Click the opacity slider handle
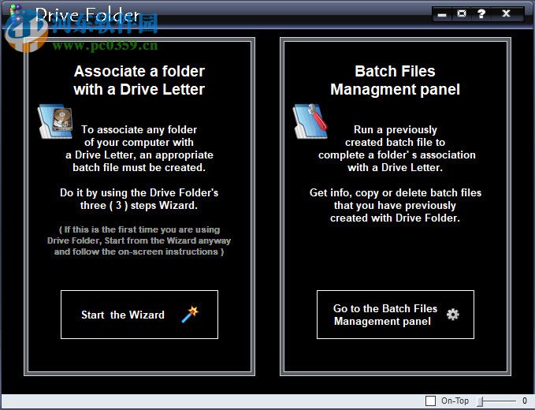Image resolution: width=535 pixels, height=410 pixels. (x=480, y=401)
